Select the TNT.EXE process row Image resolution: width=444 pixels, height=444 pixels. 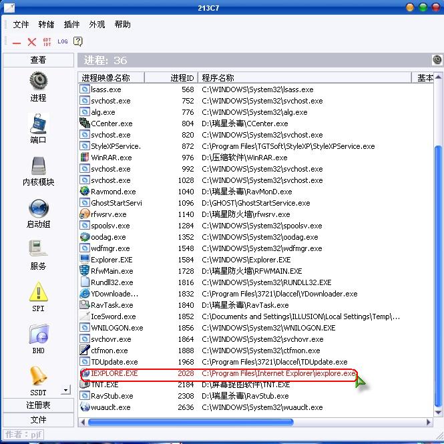click(x=256, y=385)
